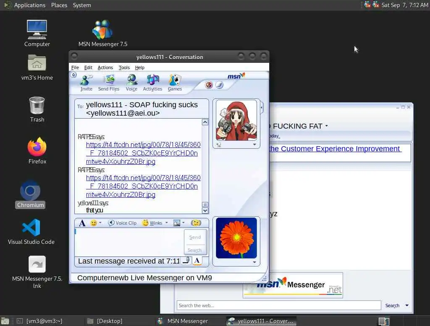Click the webcam icon under contact's picture
Image resolution: width=430 pixels, height=326 pixels.
tap(218, 145)
